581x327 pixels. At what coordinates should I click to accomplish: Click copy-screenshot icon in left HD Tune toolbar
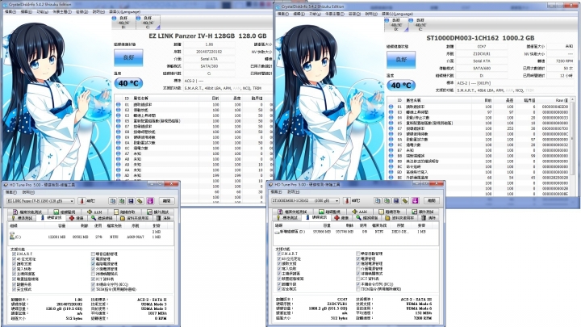click(x=122, y=201)
